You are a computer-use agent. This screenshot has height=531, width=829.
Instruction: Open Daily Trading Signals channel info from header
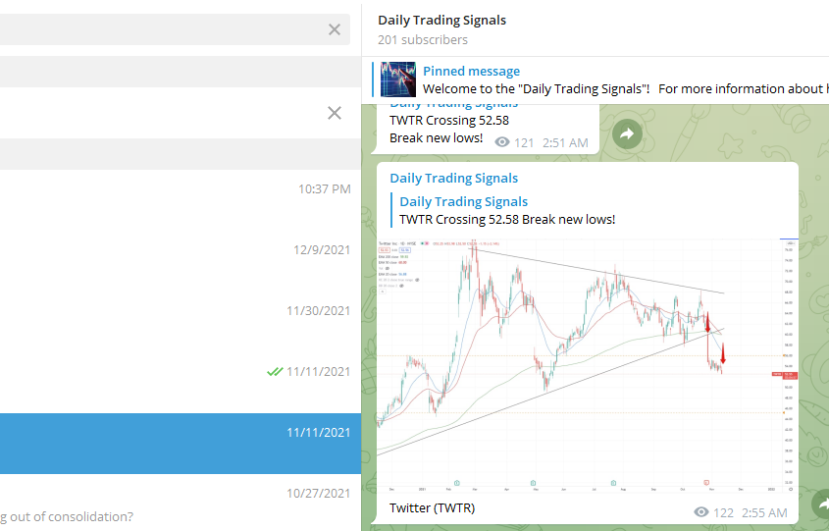pos(441,20)
